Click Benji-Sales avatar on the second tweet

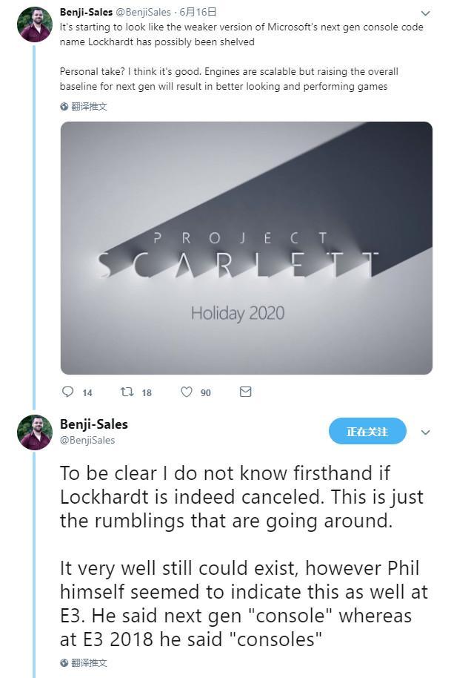pos(35,432)
